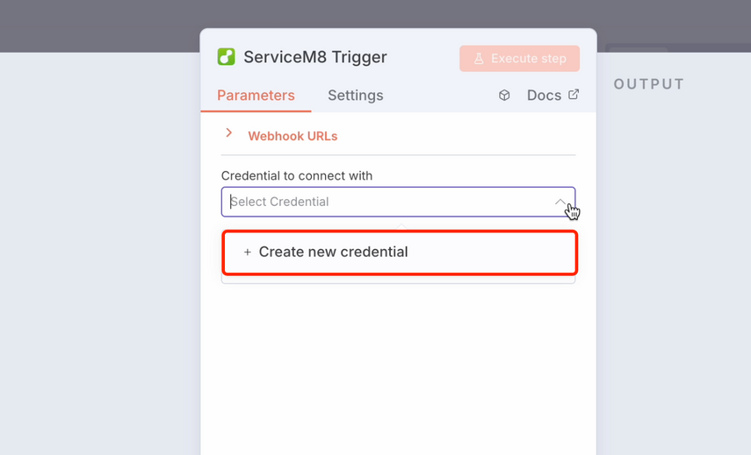
Task: Switch to the Parameters tab
Action: 256,95
